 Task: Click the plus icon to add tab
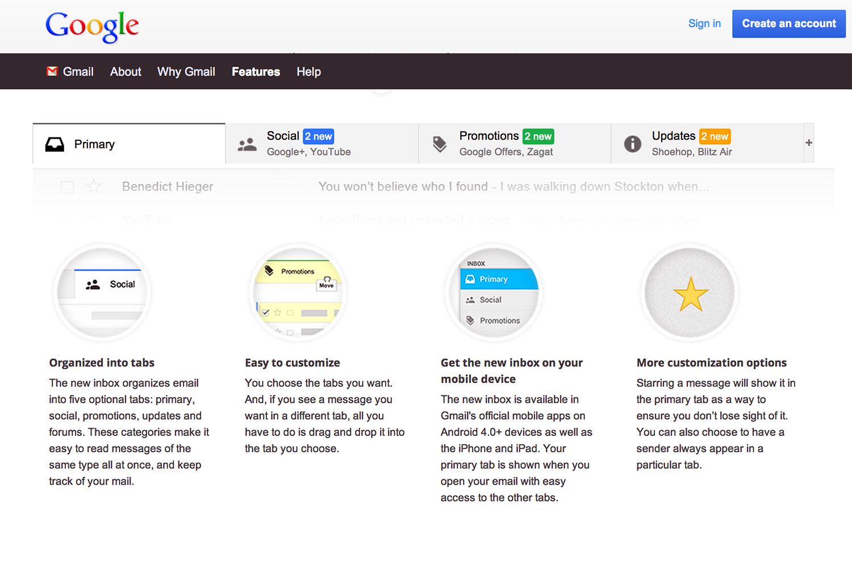(x=809, y=143)
